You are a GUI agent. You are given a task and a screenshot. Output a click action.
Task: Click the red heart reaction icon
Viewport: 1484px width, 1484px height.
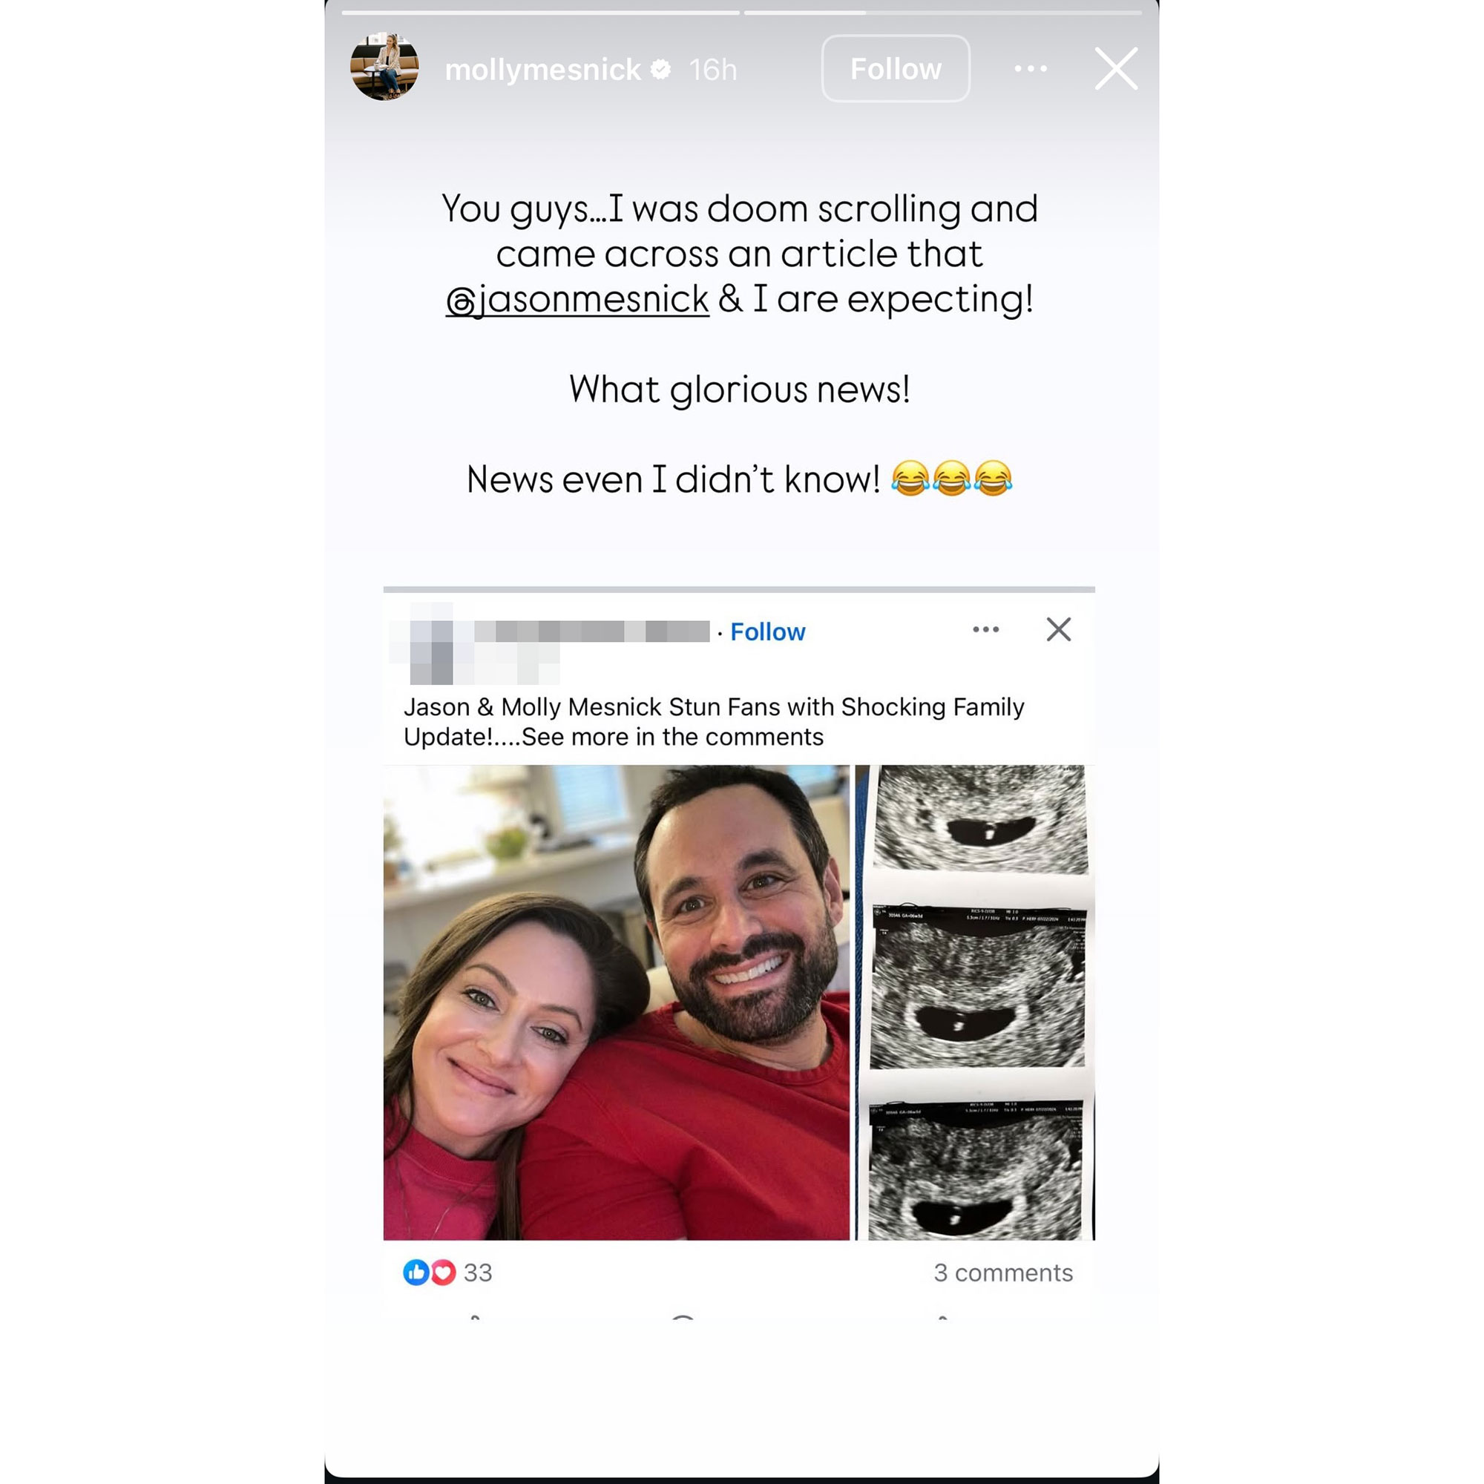click(x=443, y=1273)
